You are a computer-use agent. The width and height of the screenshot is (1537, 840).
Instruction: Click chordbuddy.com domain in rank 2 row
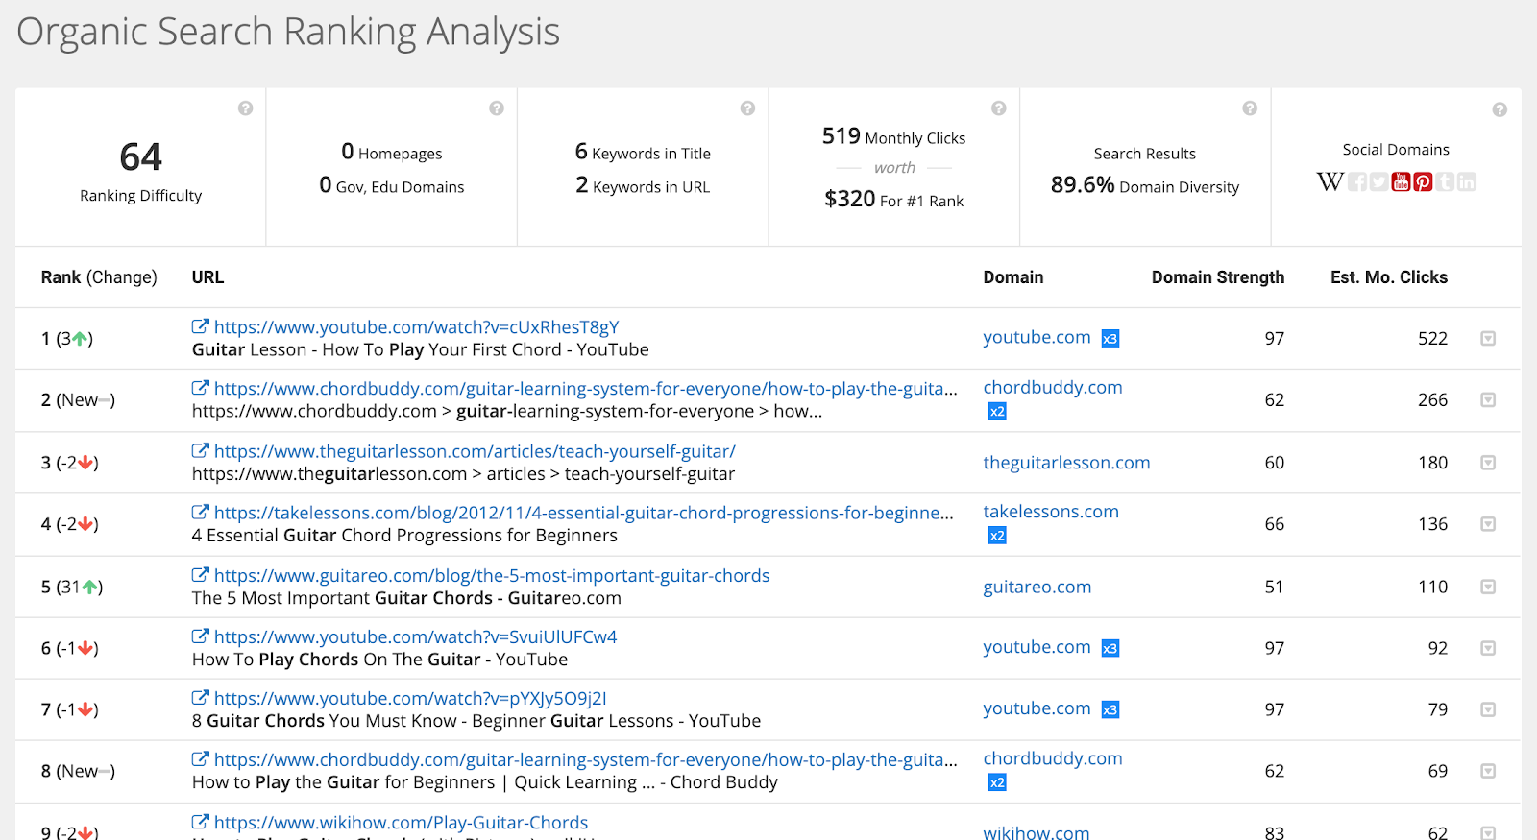pos(1053,388)
